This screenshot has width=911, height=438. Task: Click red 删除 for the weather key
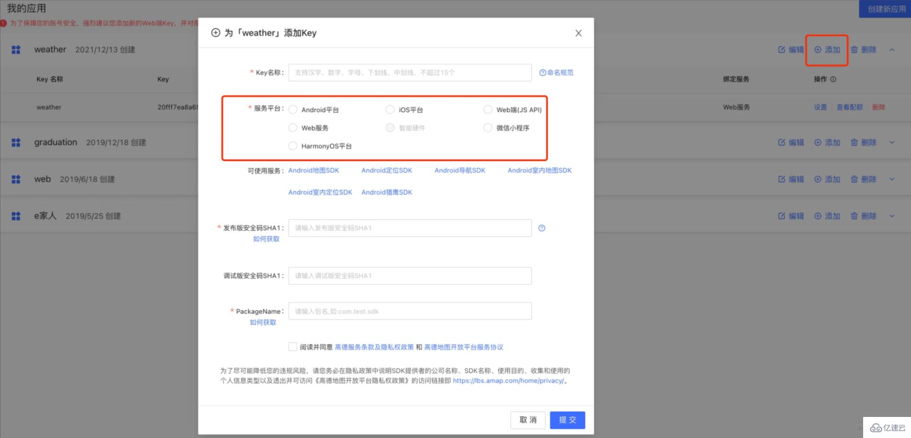coord(878,107)
